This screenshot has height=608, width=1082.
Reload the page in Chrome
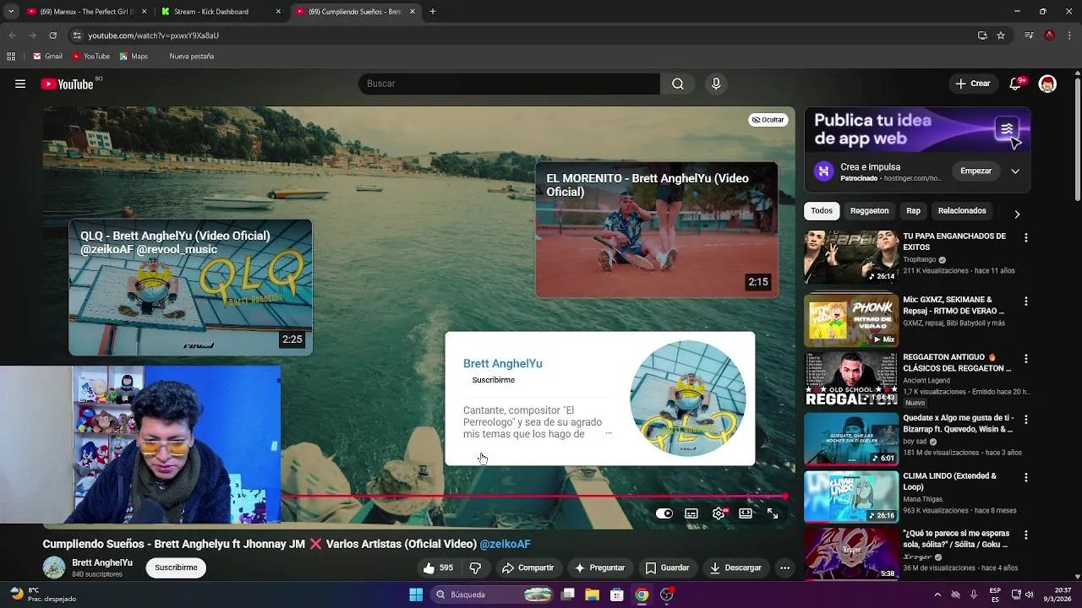tap(52, 35)
